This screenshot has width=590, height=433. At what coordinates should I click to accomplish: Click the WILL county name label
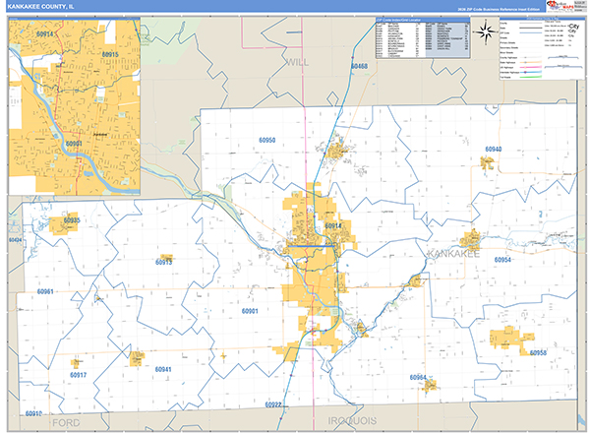[298, 63]
